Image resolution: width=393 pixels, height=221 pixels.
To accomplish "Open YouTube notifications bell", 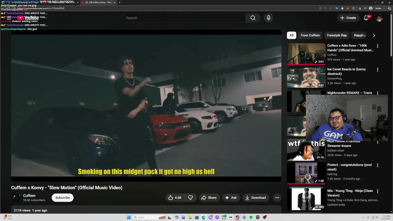I will click(x=366, y=18).
